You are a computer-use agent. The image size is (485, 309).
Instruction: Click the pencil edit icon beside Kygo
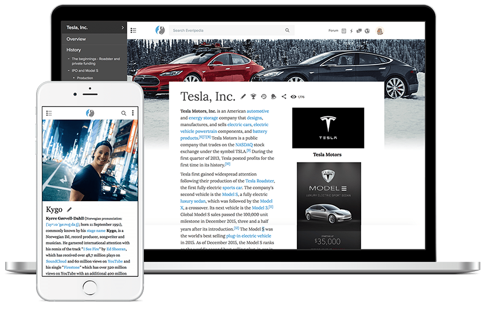[69, 209]
